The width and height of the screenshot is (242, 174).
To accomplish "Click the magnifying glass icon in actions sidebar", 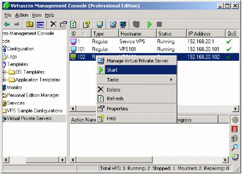I will (235, 148).
